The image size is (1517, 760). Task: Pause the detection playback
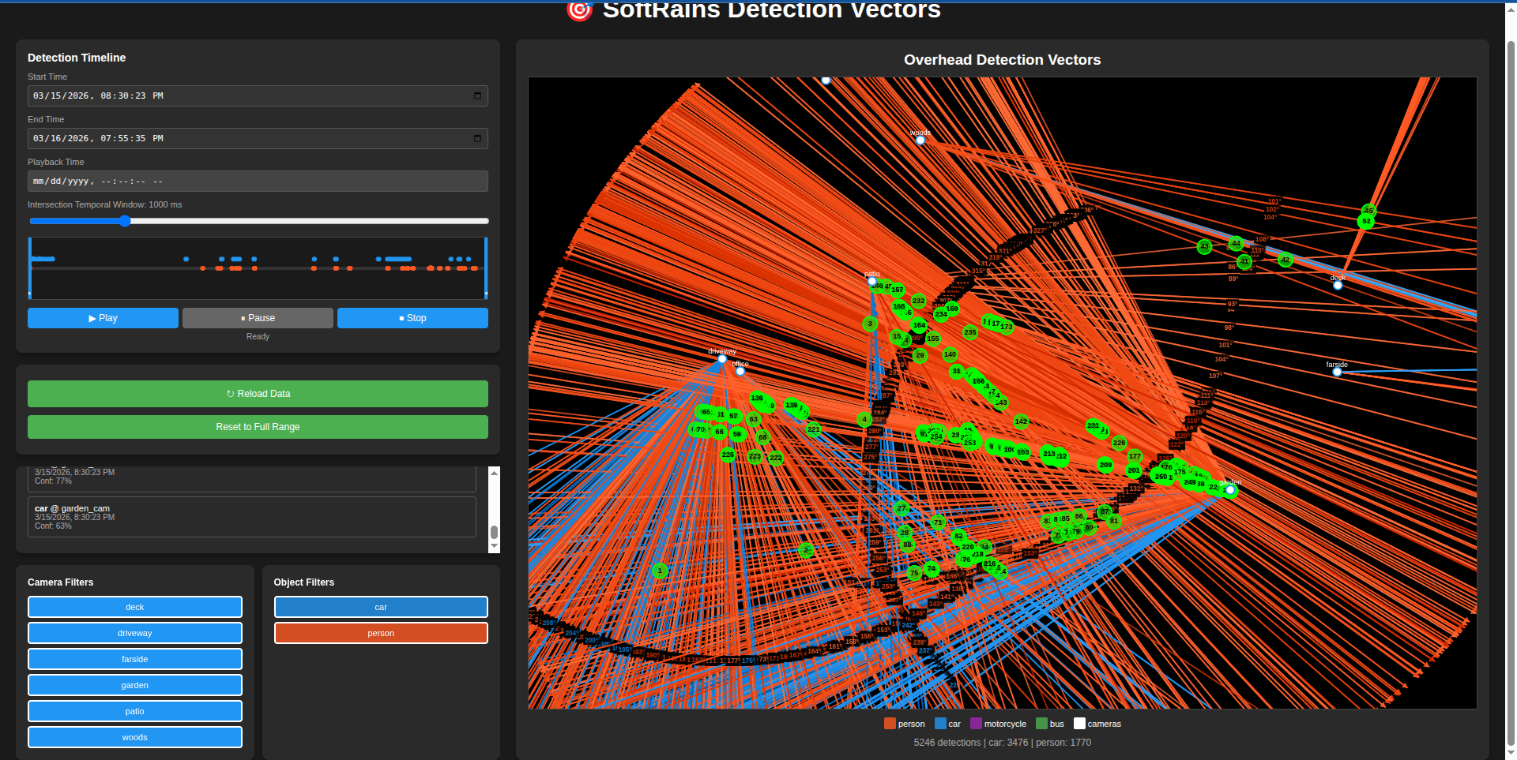[258, 318]
